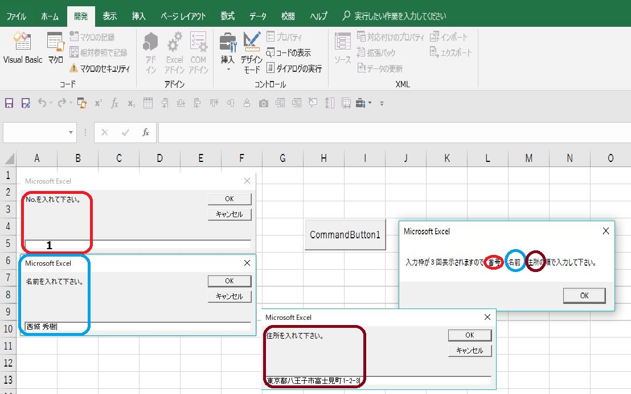Screen dimensions: 631x394
Task: Open the XML ソース pane
Action: click(x=342, y=48)
